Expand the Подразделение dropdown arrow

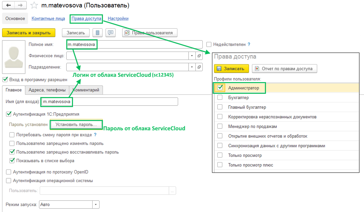click(x=192, y=67)
